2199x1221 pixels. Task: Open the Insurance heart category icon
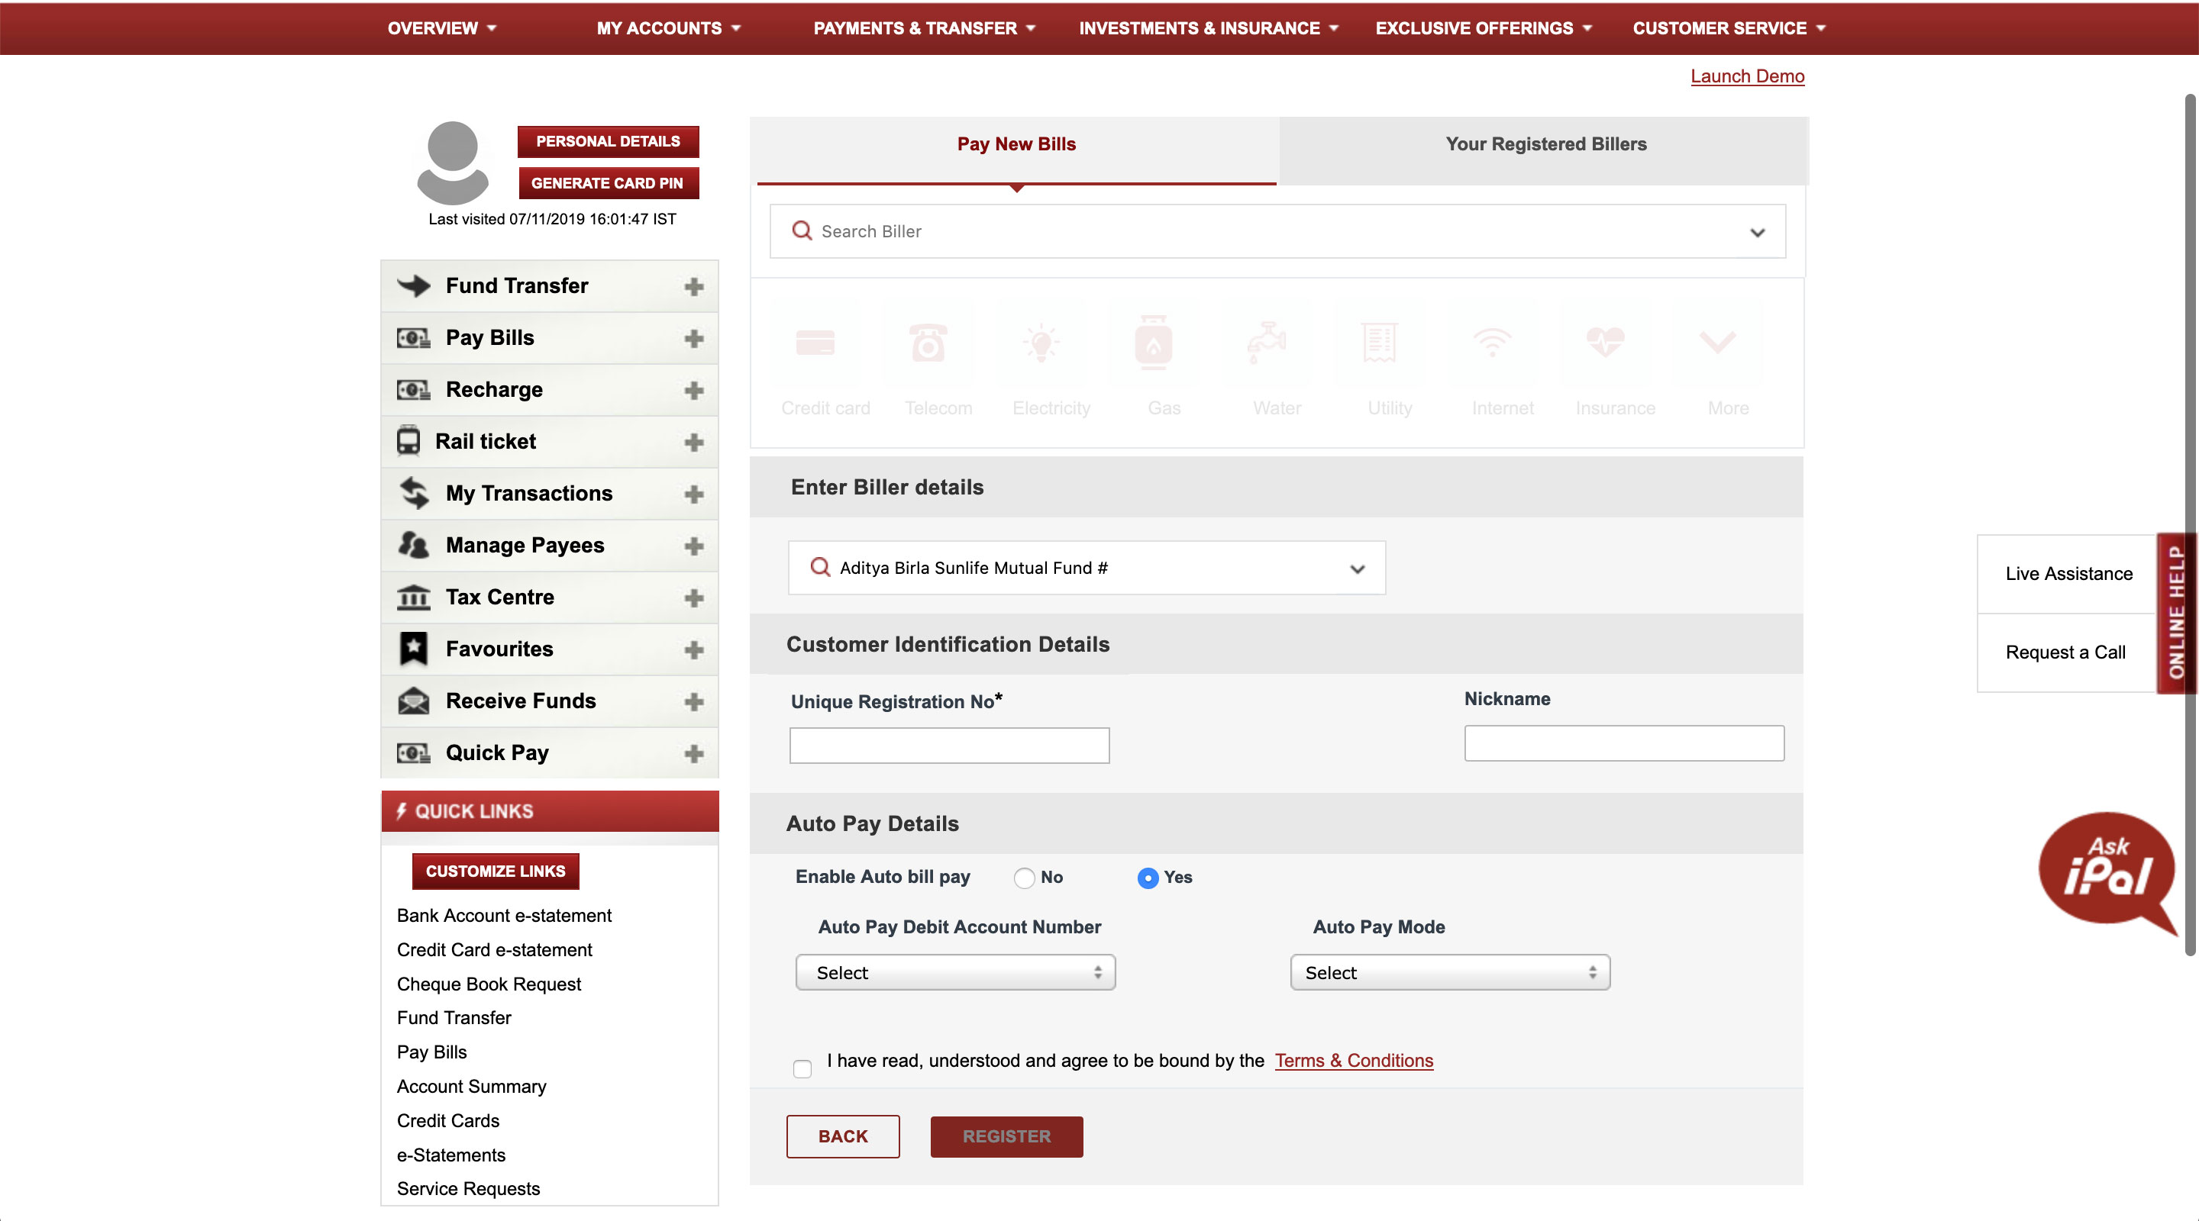point(1605,343)
